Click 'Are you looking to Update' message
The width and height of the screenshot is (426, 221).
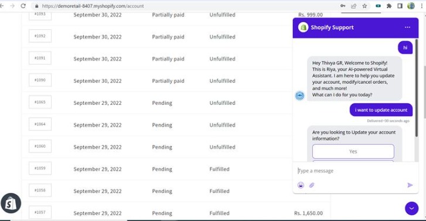(x=354, y=135)
